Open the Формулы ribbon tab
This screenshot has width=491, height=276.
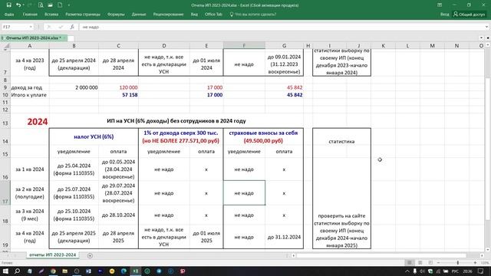(x=116, y=15)
